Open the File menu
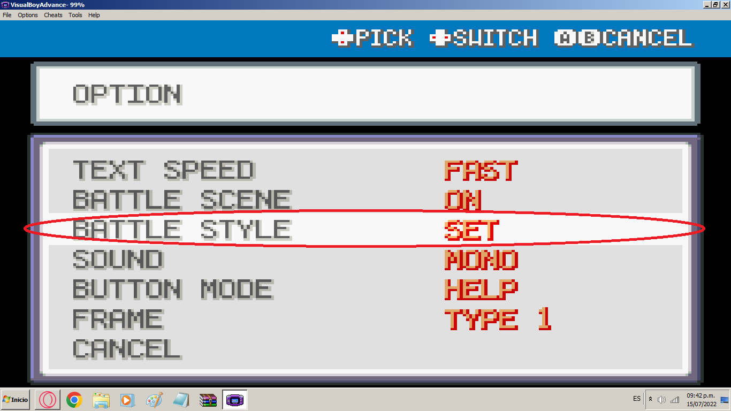This screenshot has height=411, width=731. 7,15
